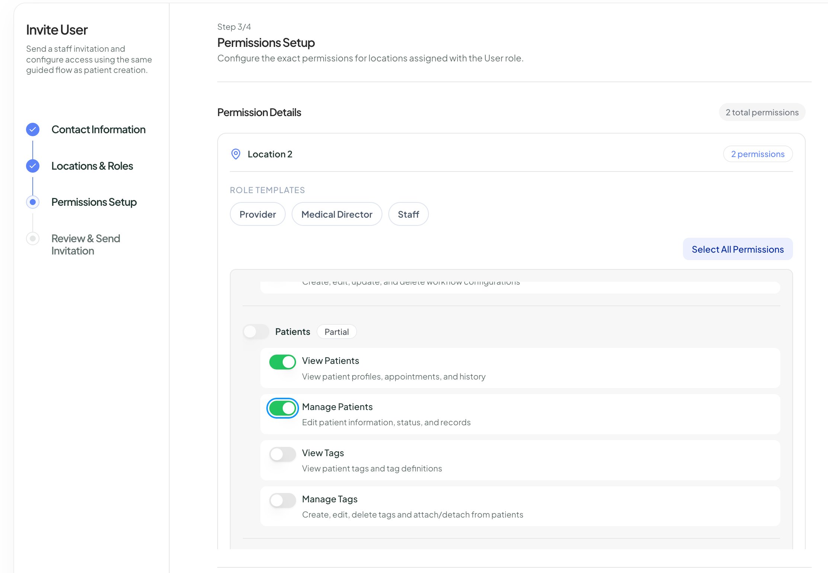The width and height of the screenshot is (828, 573).
Task: Click the Partial status badge next to Patients
Action: click(337, 332)
